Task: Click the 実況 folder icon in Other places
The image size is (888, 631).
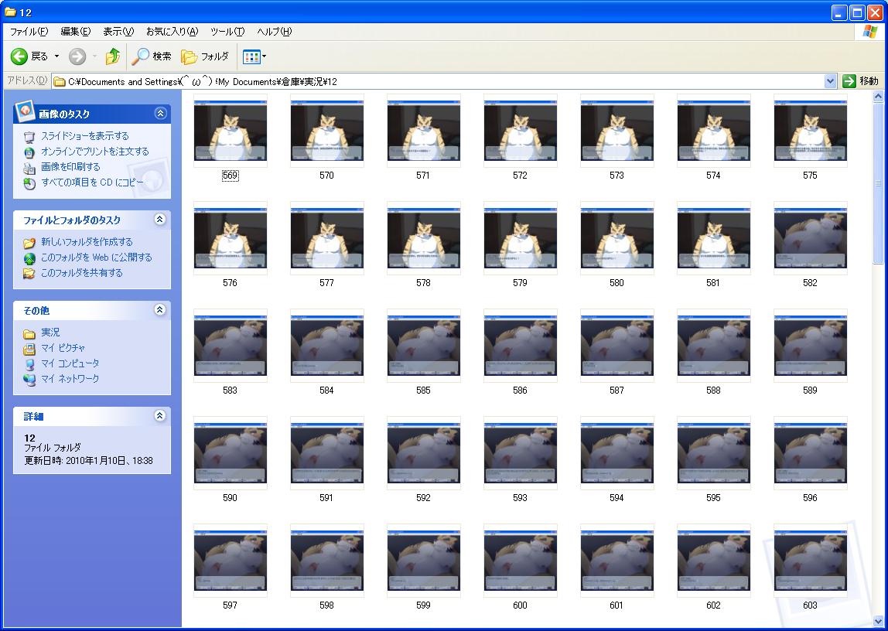Action: [29, 333]
